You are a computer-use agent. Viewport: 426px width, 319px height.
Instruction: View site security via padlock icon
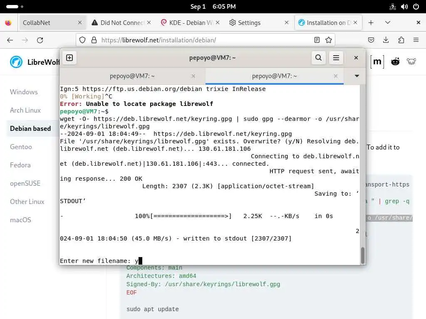[x=94, y=40]
